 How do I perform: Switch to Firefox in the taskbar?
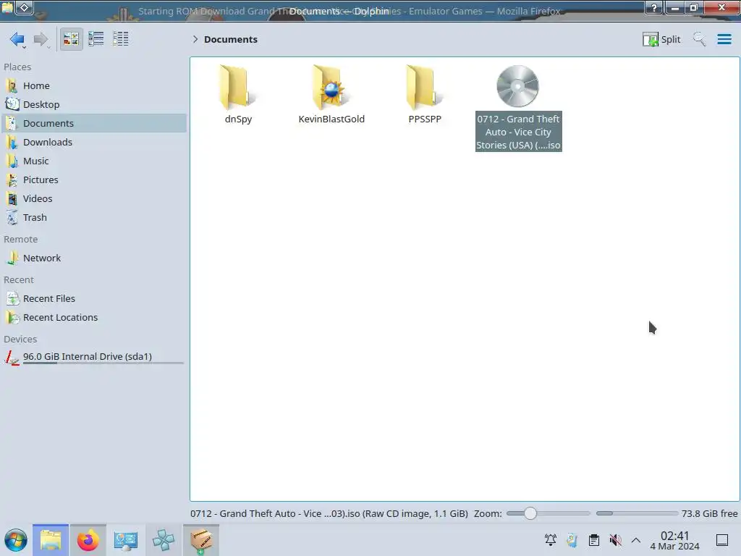click(x=88, y=540)
